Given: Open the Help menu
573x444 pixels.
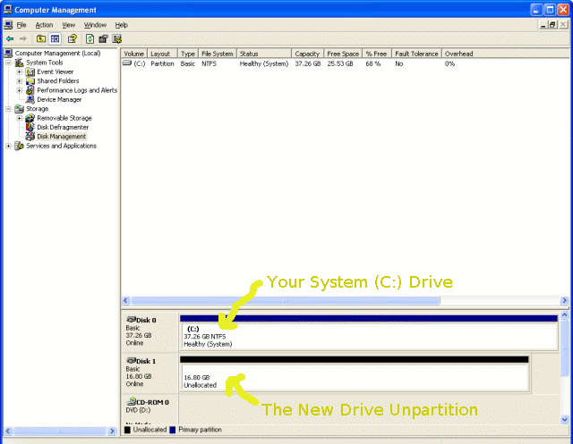Looking at the screenshot, I should (x=122, y=25).
